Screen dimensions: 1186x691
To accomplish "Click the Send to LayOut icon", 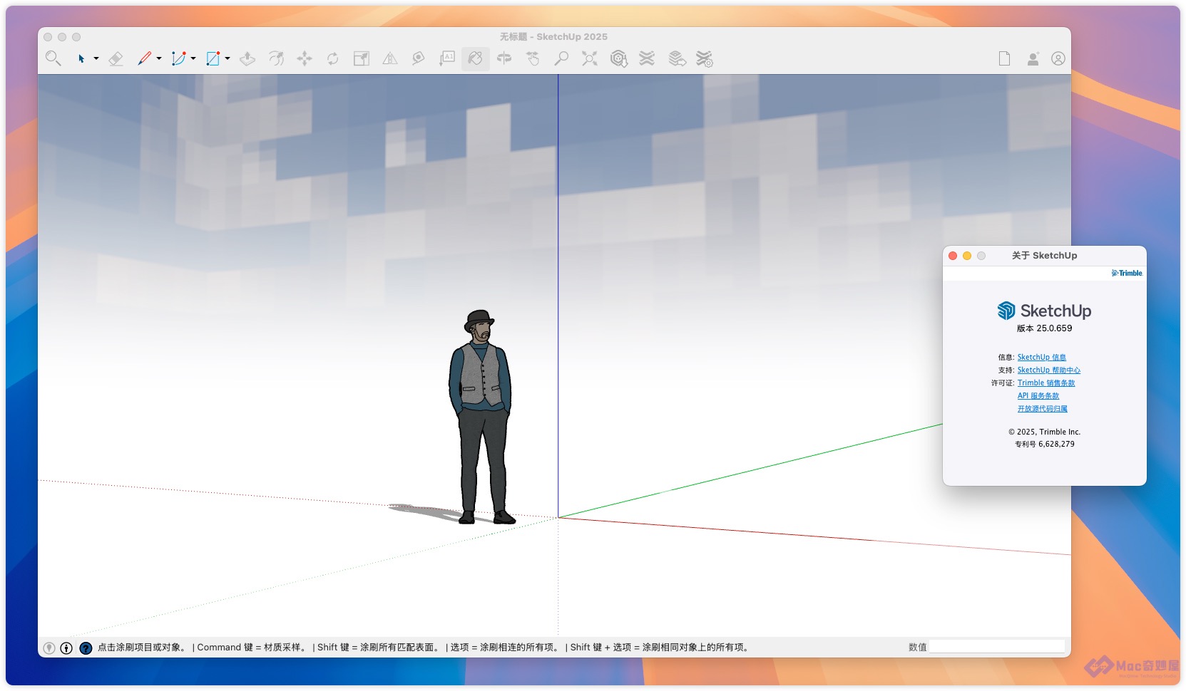I will tap(677, 58).
